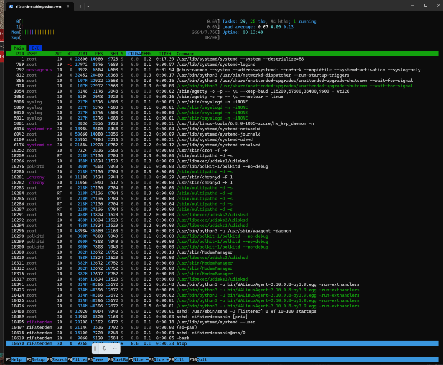Select the PID 1 systemd --system process row

[x=222, y=59]
